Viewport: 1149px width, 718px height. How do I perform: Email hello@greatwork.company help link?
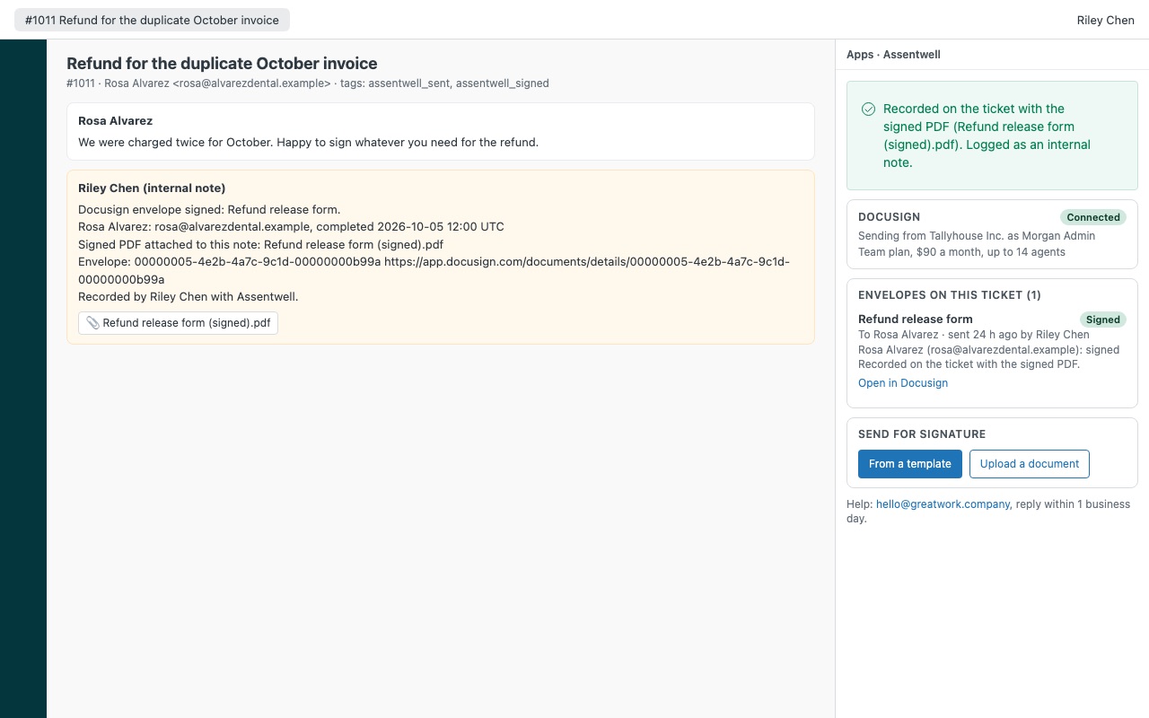(943, 504)
